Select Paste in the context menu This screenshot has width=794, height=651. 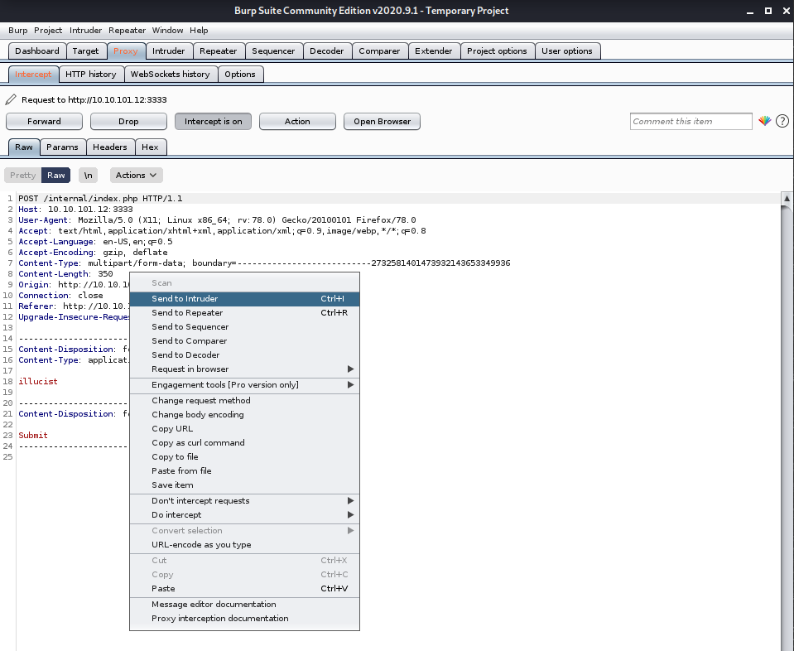click(244, 589)
